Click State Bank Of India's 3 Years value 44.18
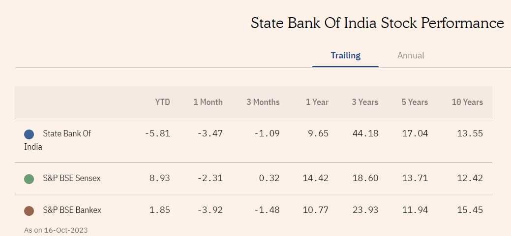The image size is (511, 236). click(365, 133)
